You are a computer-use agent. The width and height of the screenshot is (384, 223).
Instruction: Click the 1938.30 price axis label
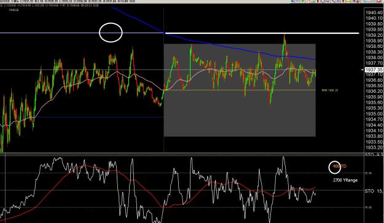tap(374, 52)
